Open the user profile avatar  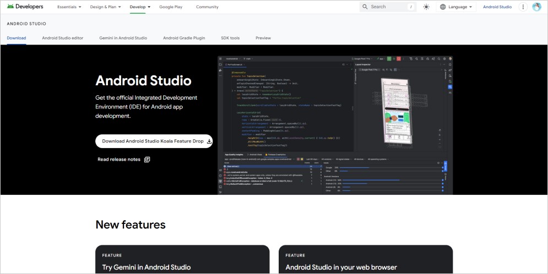536,7
